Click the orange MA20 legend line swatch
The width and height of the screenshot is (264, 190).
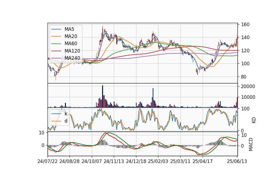click(x=56, y=36)
